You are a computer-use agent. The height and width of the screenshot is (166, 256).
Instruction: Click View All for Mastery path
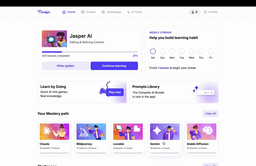click(211, 114)
